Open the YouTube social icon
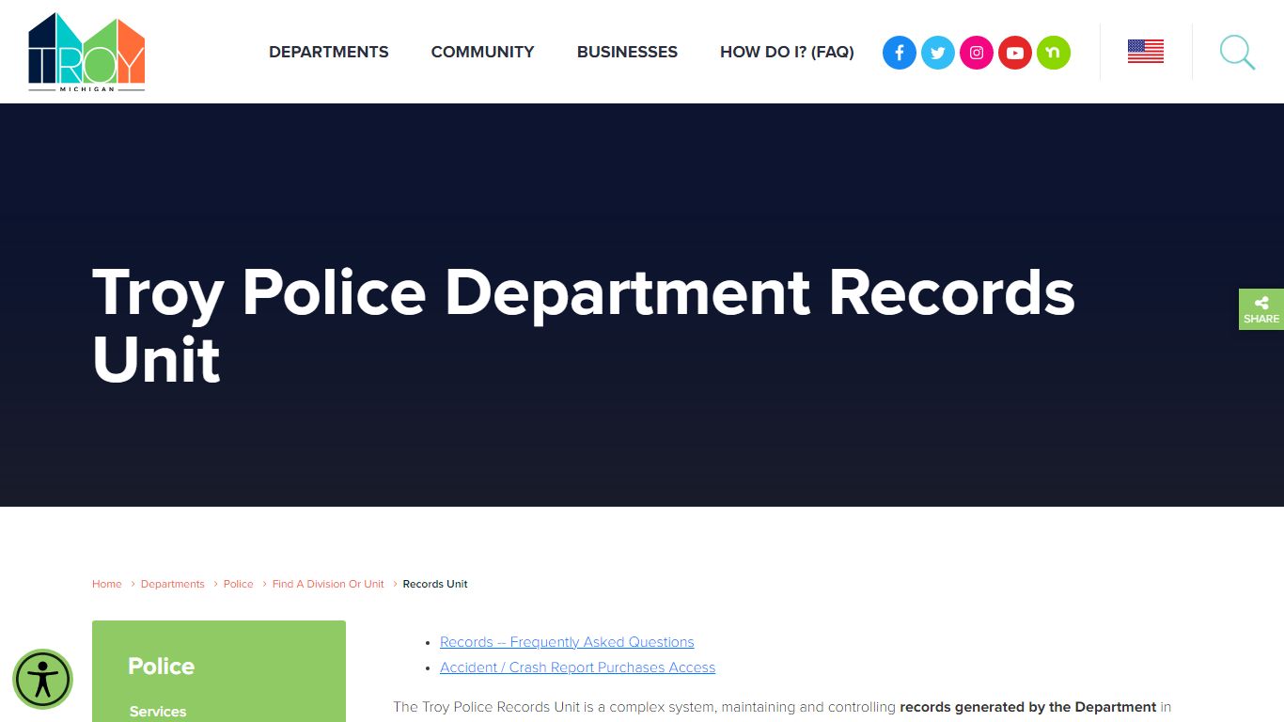The image size is (1284, 722). click(1015, 53)
